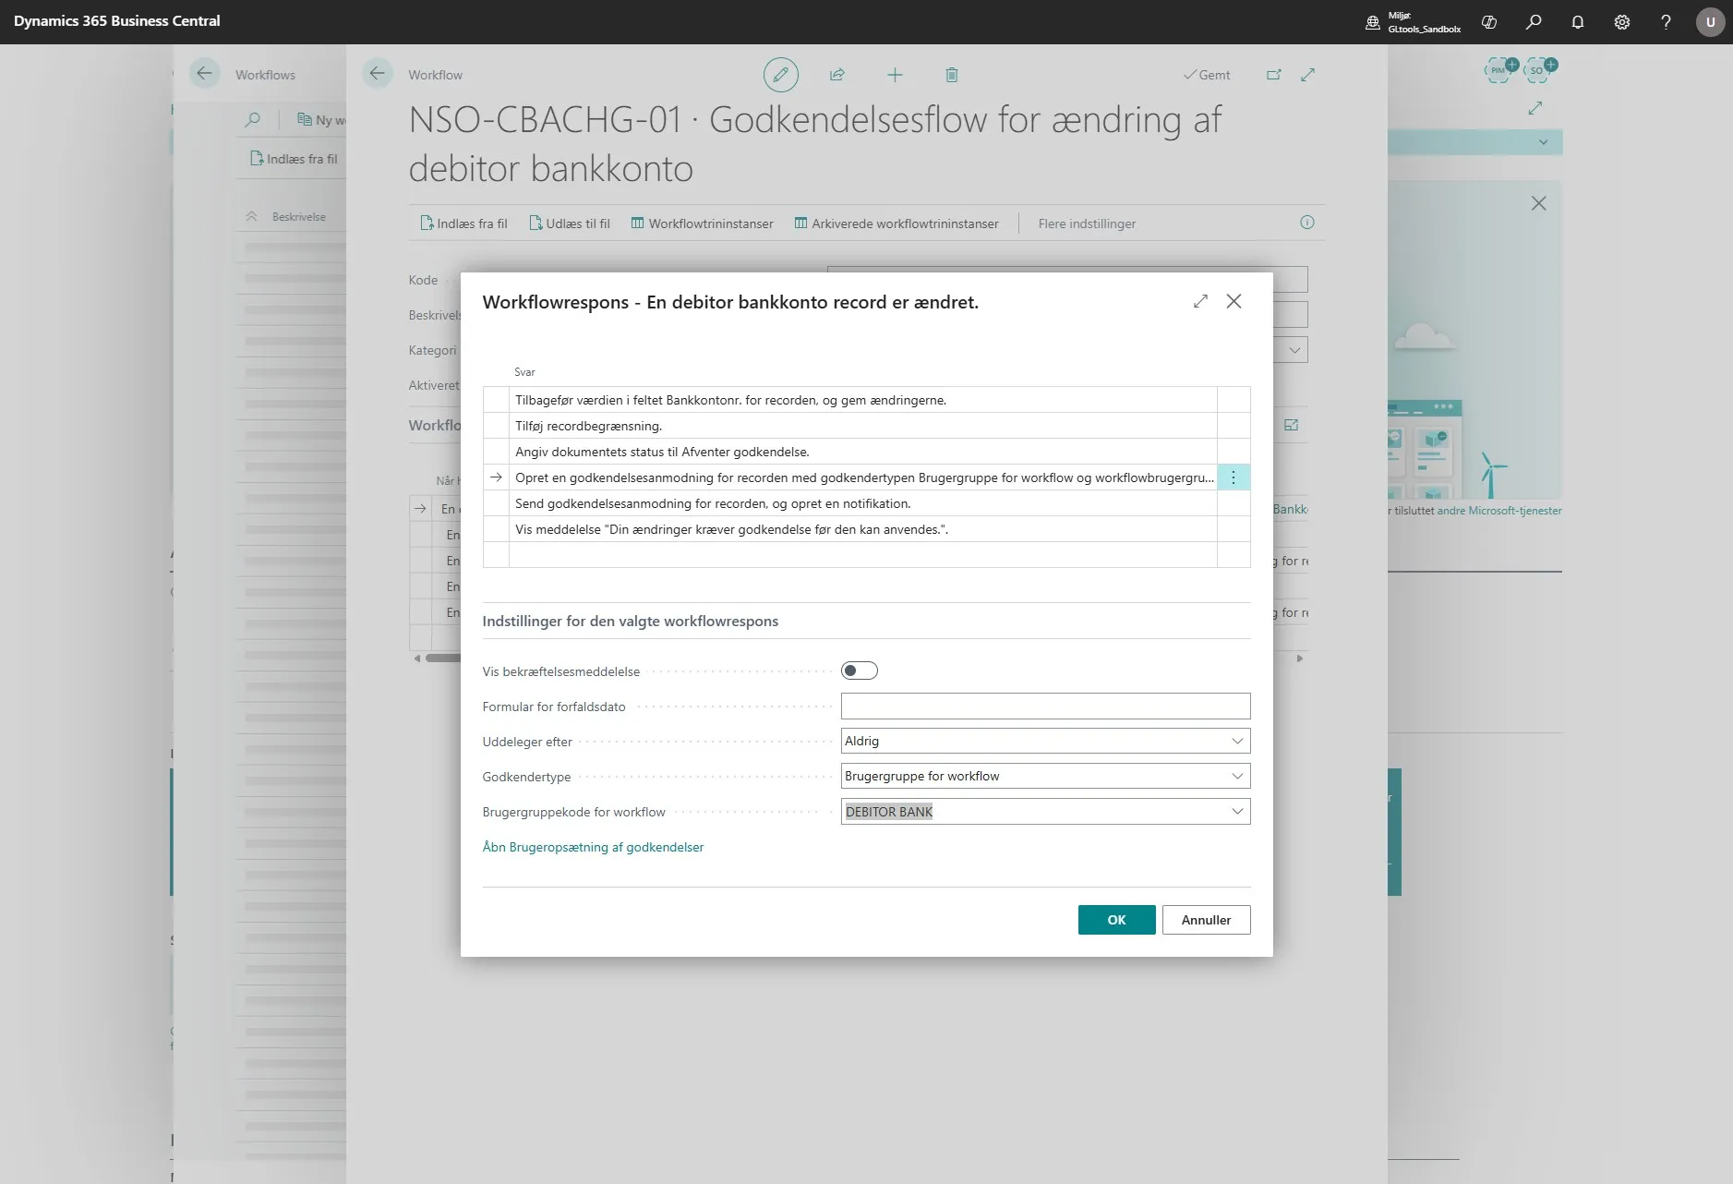The image size is (1733, 1184).
Task: Select row Vis meddelelse Din ændringer kræver godkendelse
Action: click(x=862, y=529)
